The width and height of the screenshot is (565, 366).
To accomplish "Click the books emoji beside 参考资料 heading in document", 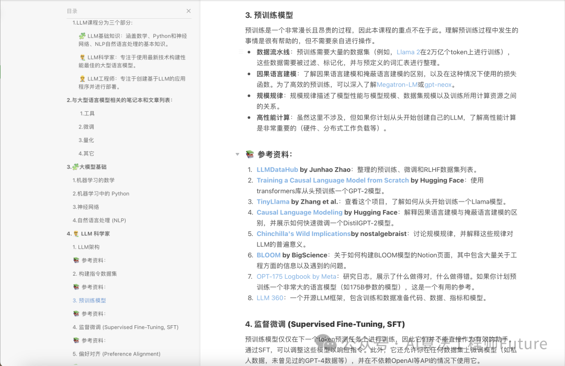I will 250,154.
